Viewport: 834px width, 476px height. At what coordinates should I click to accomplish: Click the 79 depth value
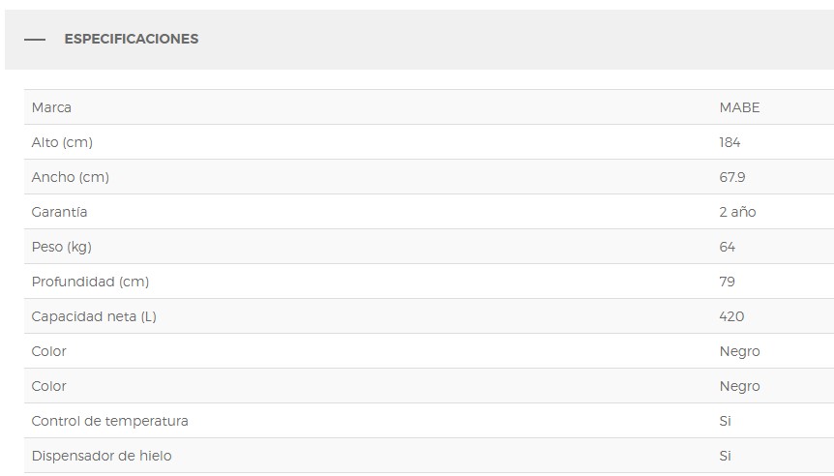tap(727, 282)
